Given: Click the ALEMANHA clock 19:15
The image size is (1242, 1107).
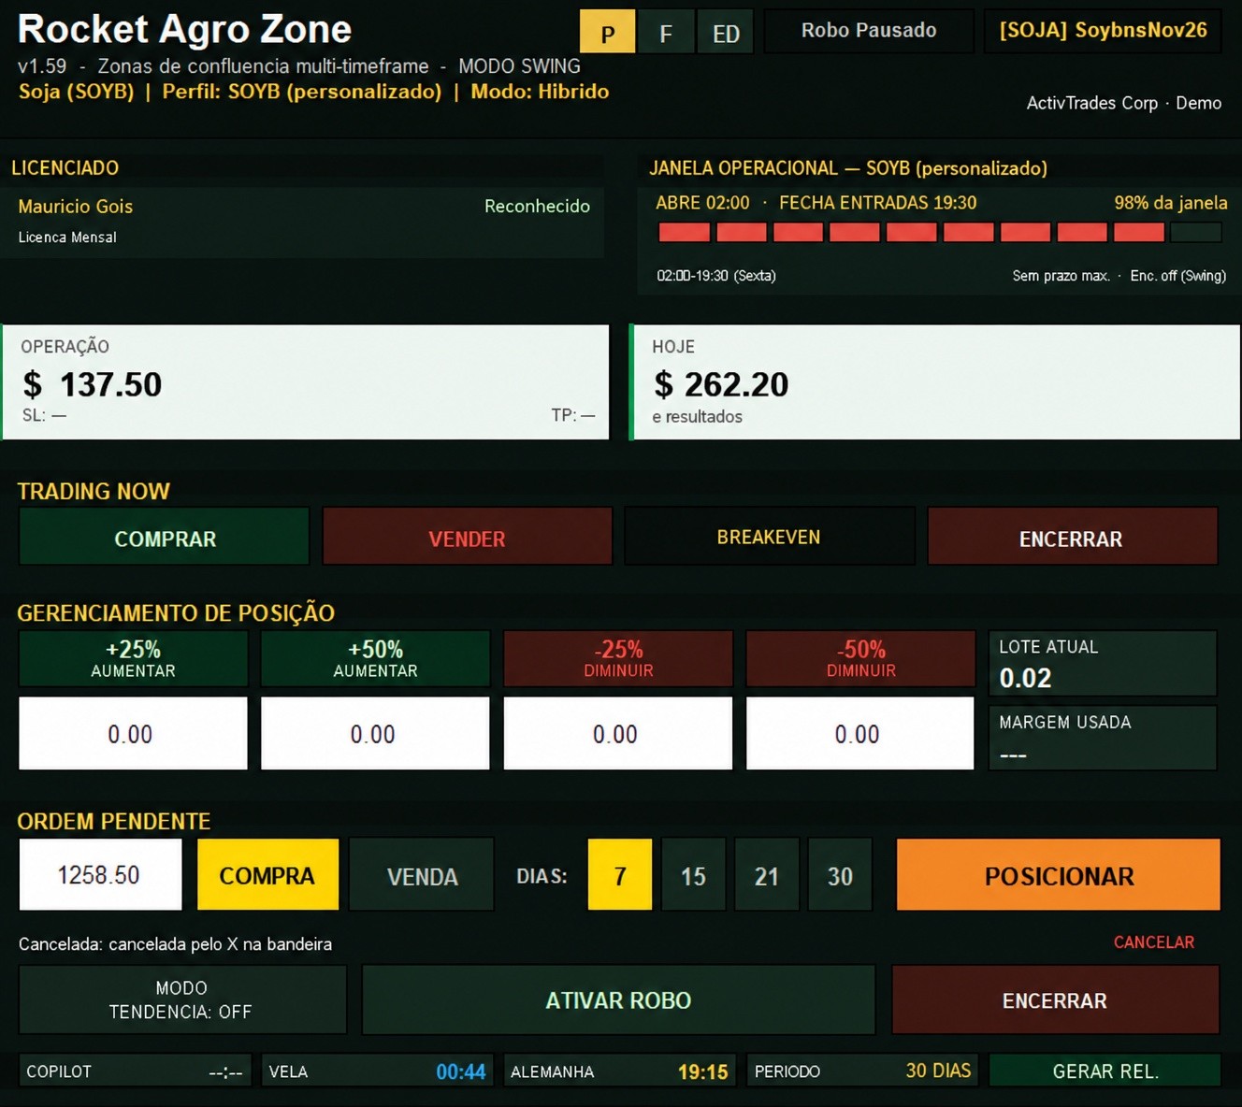Looking at the screenshot, I should click(620, 1071).
